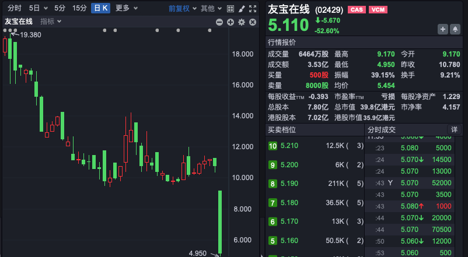
Task: Click ask level 8 price 5.190
Action: click(x=289, y=184)
